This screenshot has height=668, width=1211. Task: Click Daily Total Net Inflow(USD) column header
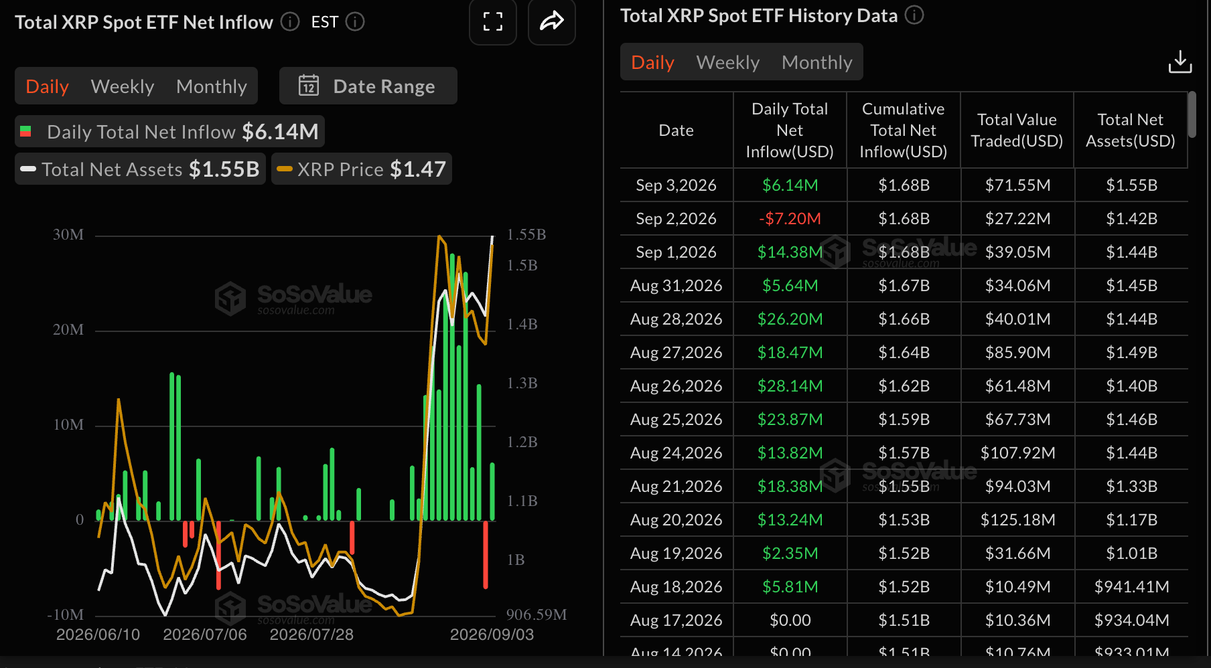(x=790, y=131)
